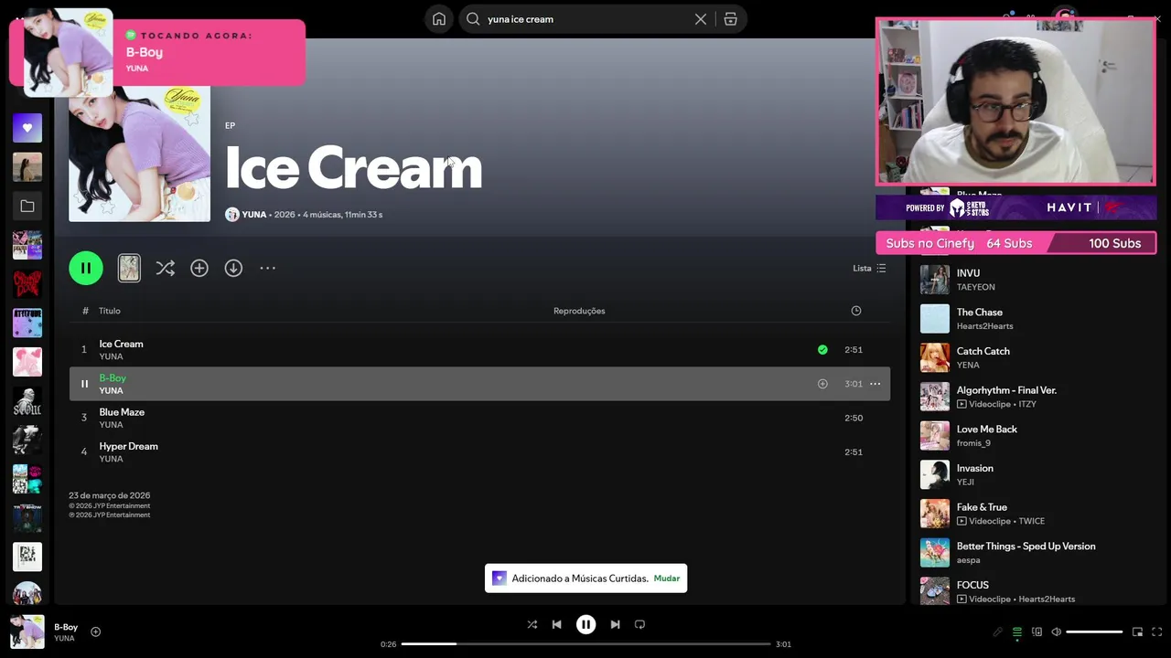
Task: Open more options for the Ice Cream EP
Action: [x=267, y=268]
